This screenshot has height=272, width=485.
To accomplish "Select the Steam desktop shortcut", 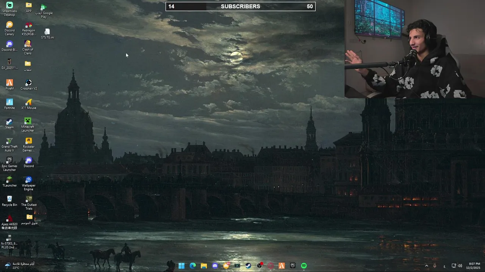I will pos(9,124).
